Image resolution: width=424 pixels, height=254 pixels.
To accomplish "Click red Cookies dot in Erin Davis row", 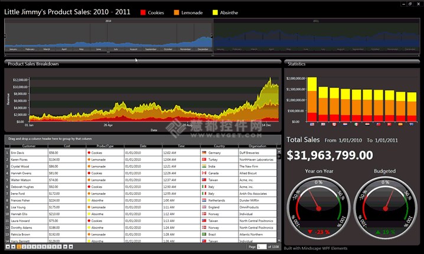I will tap(89, 153).
